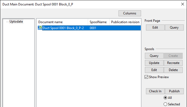
Task: Click the Delete spools button
Action: (173, 70)
